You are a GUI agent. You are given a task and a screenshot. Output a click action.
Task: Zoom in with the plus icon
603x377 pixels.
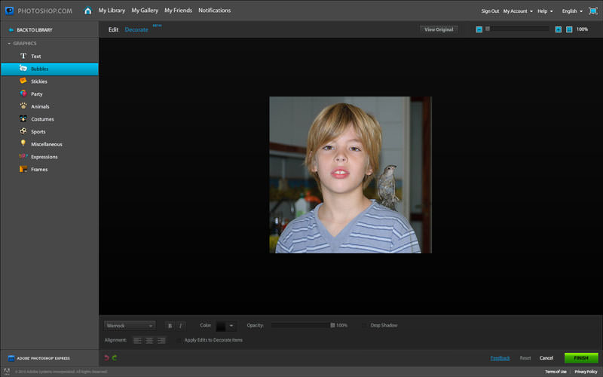[558, 29]
